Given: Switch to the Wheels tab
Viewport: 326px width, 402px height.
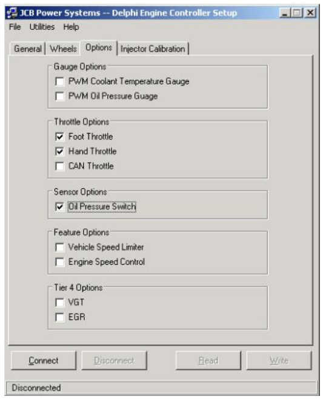Looking at the screenshot, I should (63, 49).
